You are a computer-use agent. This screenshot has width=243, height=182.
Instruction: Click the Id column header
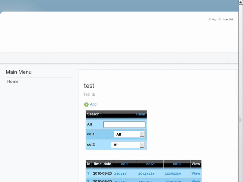[89, 164]
